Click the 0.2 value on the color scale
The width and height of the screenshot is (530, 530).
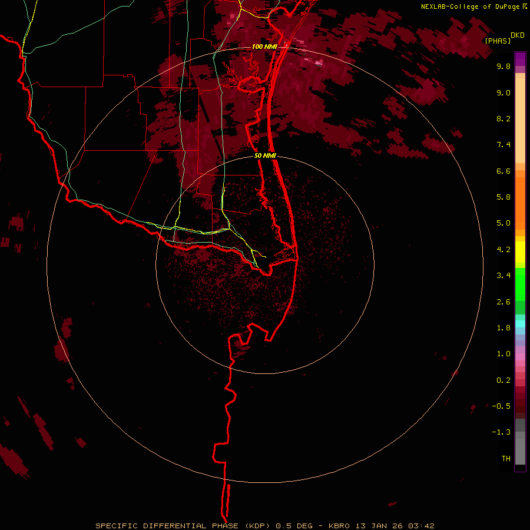pos(503,380)
